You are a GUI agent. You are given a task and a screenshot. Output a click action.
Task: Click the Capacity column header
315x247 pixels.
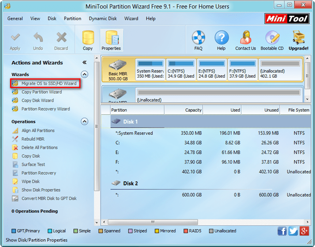(x=183, y=110)
